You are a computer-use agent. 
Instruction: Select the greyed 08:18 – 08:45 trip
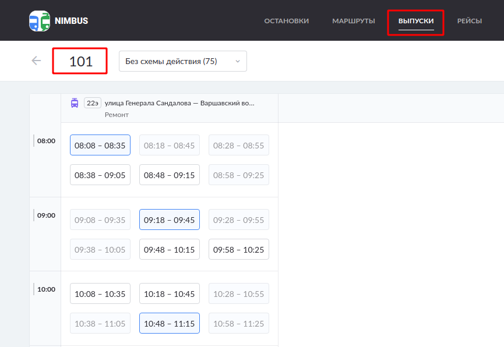coord(170,146)
